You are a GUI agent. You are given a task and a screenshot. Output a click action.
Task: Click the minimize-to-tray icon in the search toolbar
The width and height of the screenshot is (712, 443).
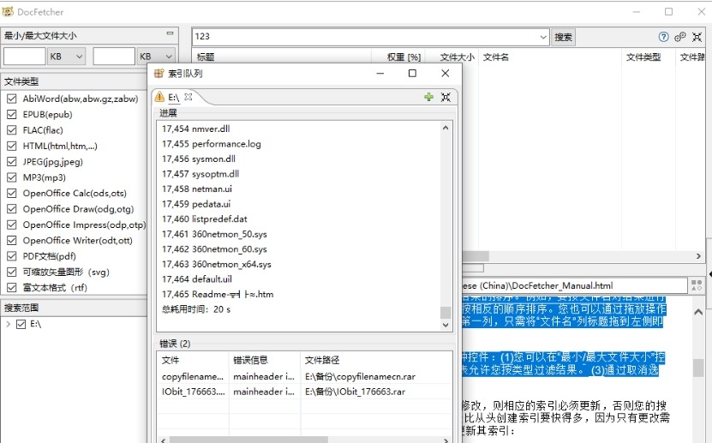point(697,37)
